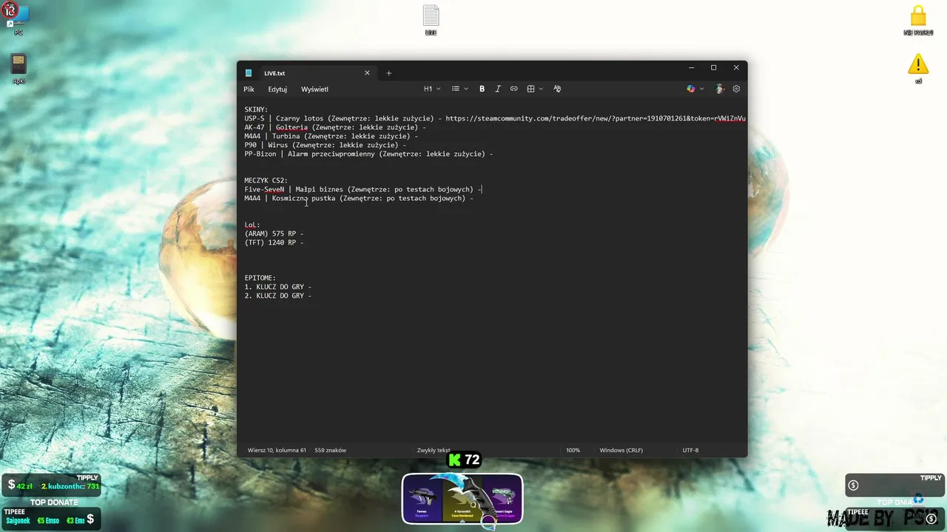Click the 559 znaków status entry
The image size is (947, 532).
(x=330, y=450)
